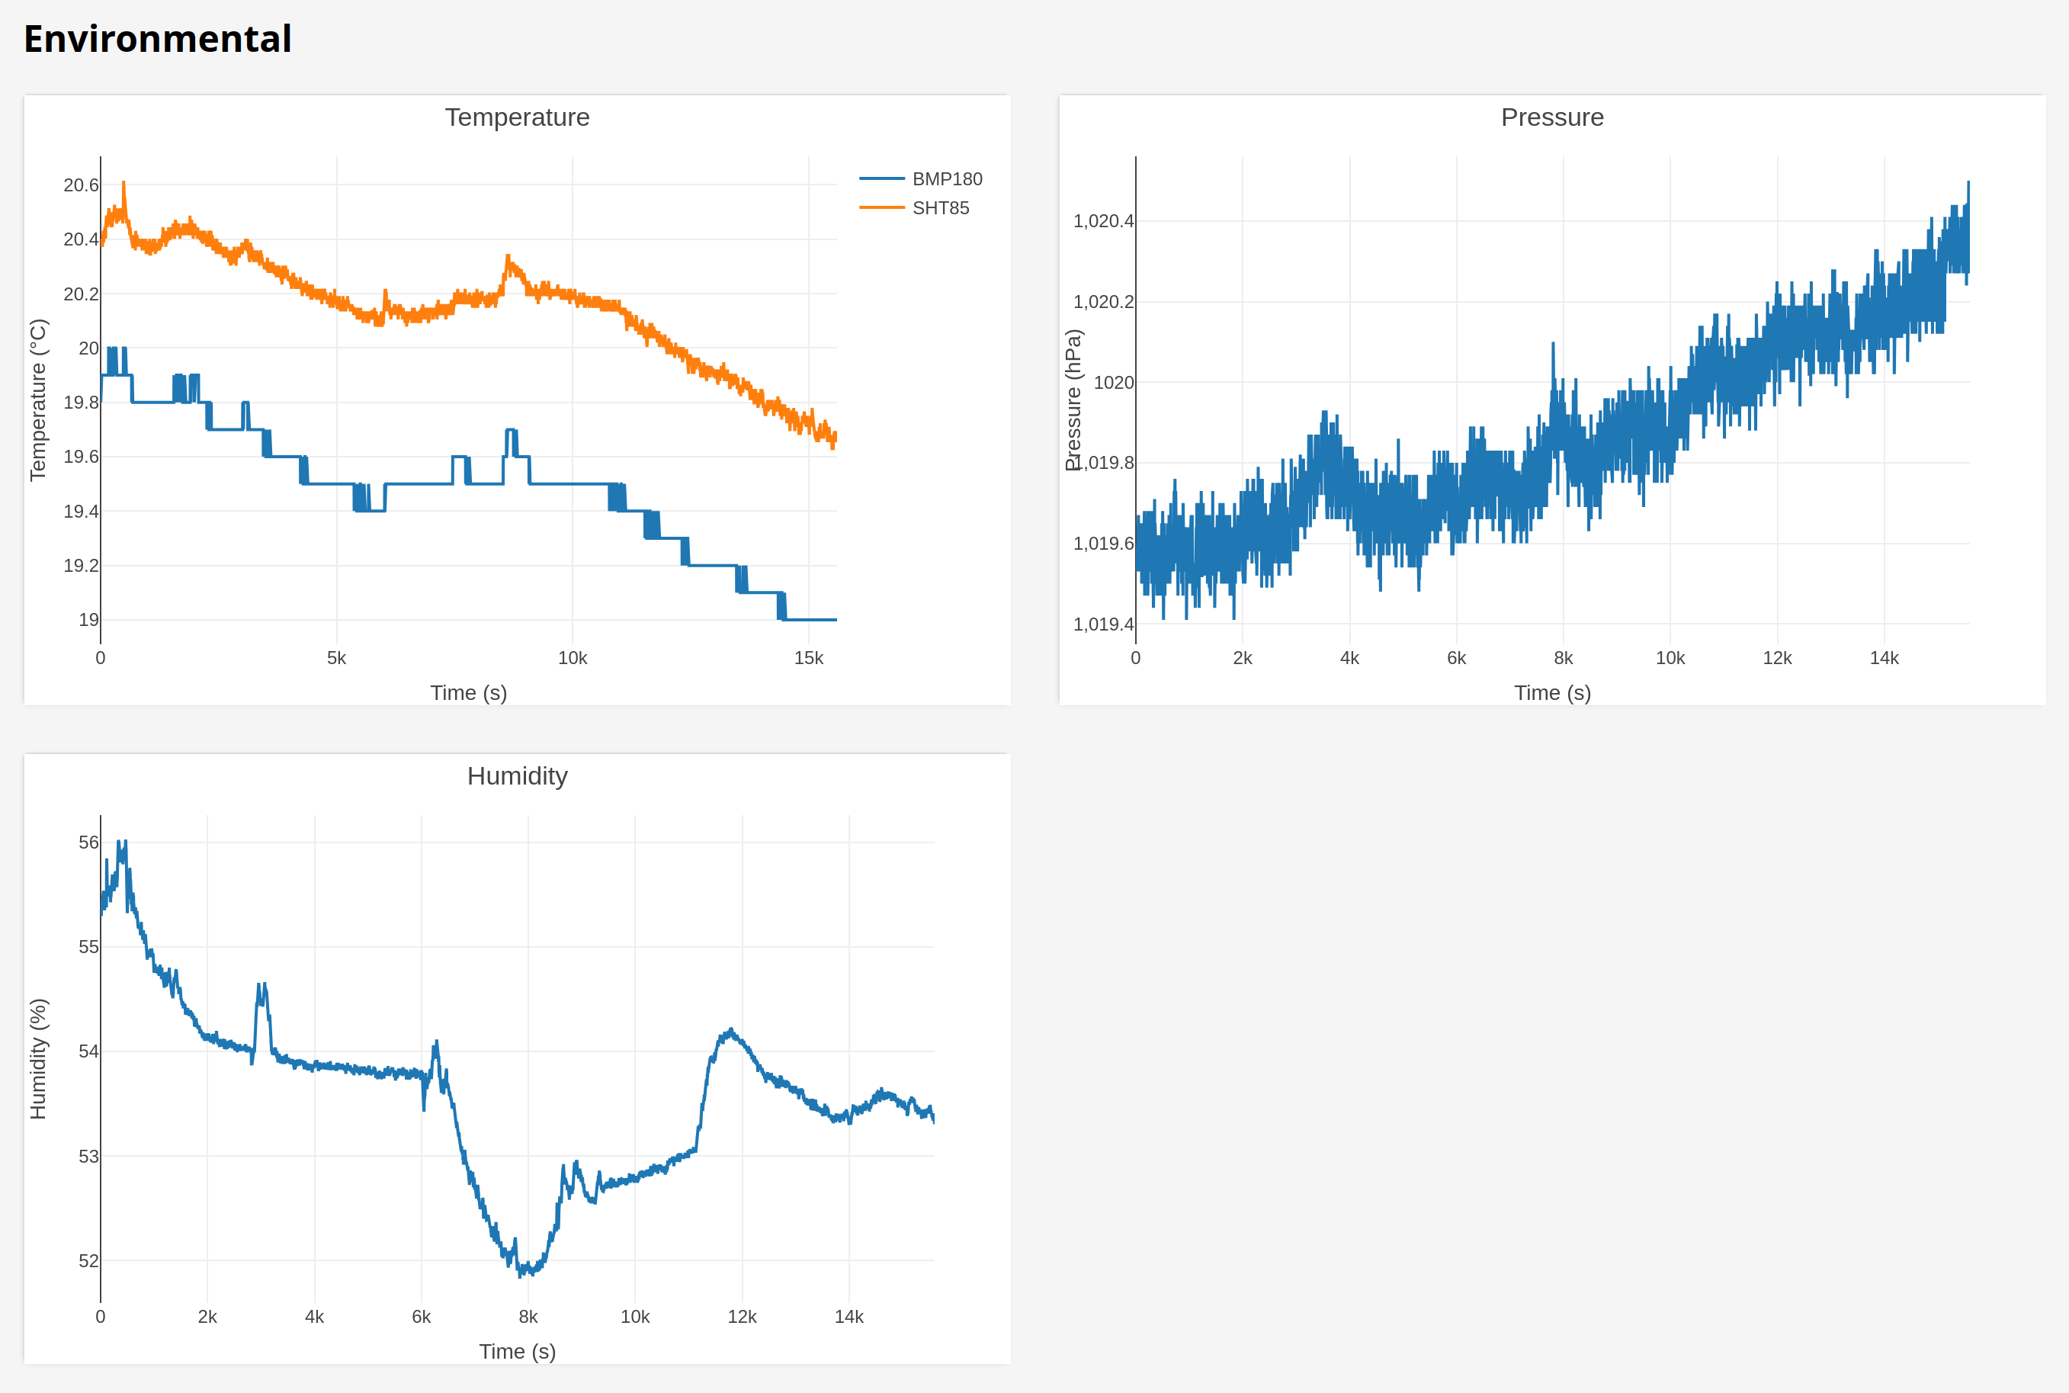Screen dimensions: 2069x1393
Task: Click the 15k tick on Temperature x-axis
Action: [x=808, y=658]
